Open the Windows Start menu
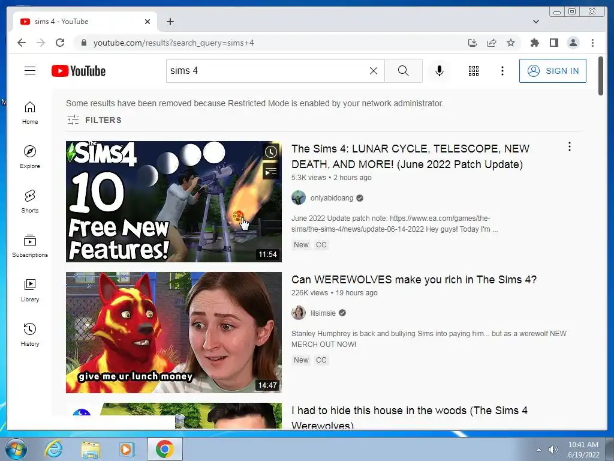 click(x=16, y=449)
